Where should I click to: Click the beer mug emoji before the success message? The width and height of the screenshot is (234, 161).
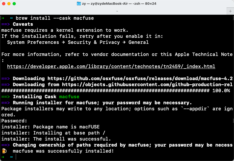click(4, 151)
